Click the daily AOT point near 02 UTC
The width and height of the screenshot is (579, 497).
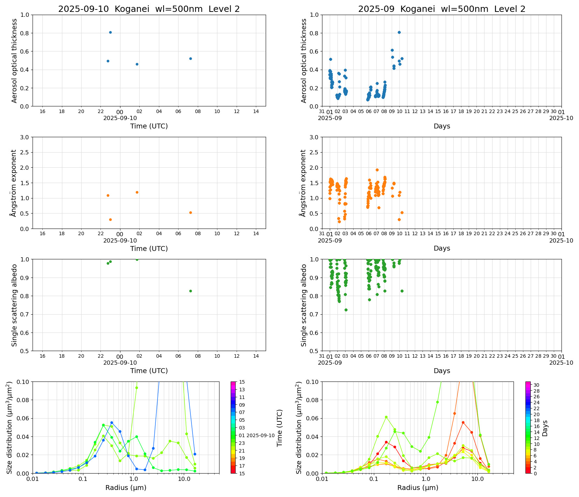(x=137, y=64)
